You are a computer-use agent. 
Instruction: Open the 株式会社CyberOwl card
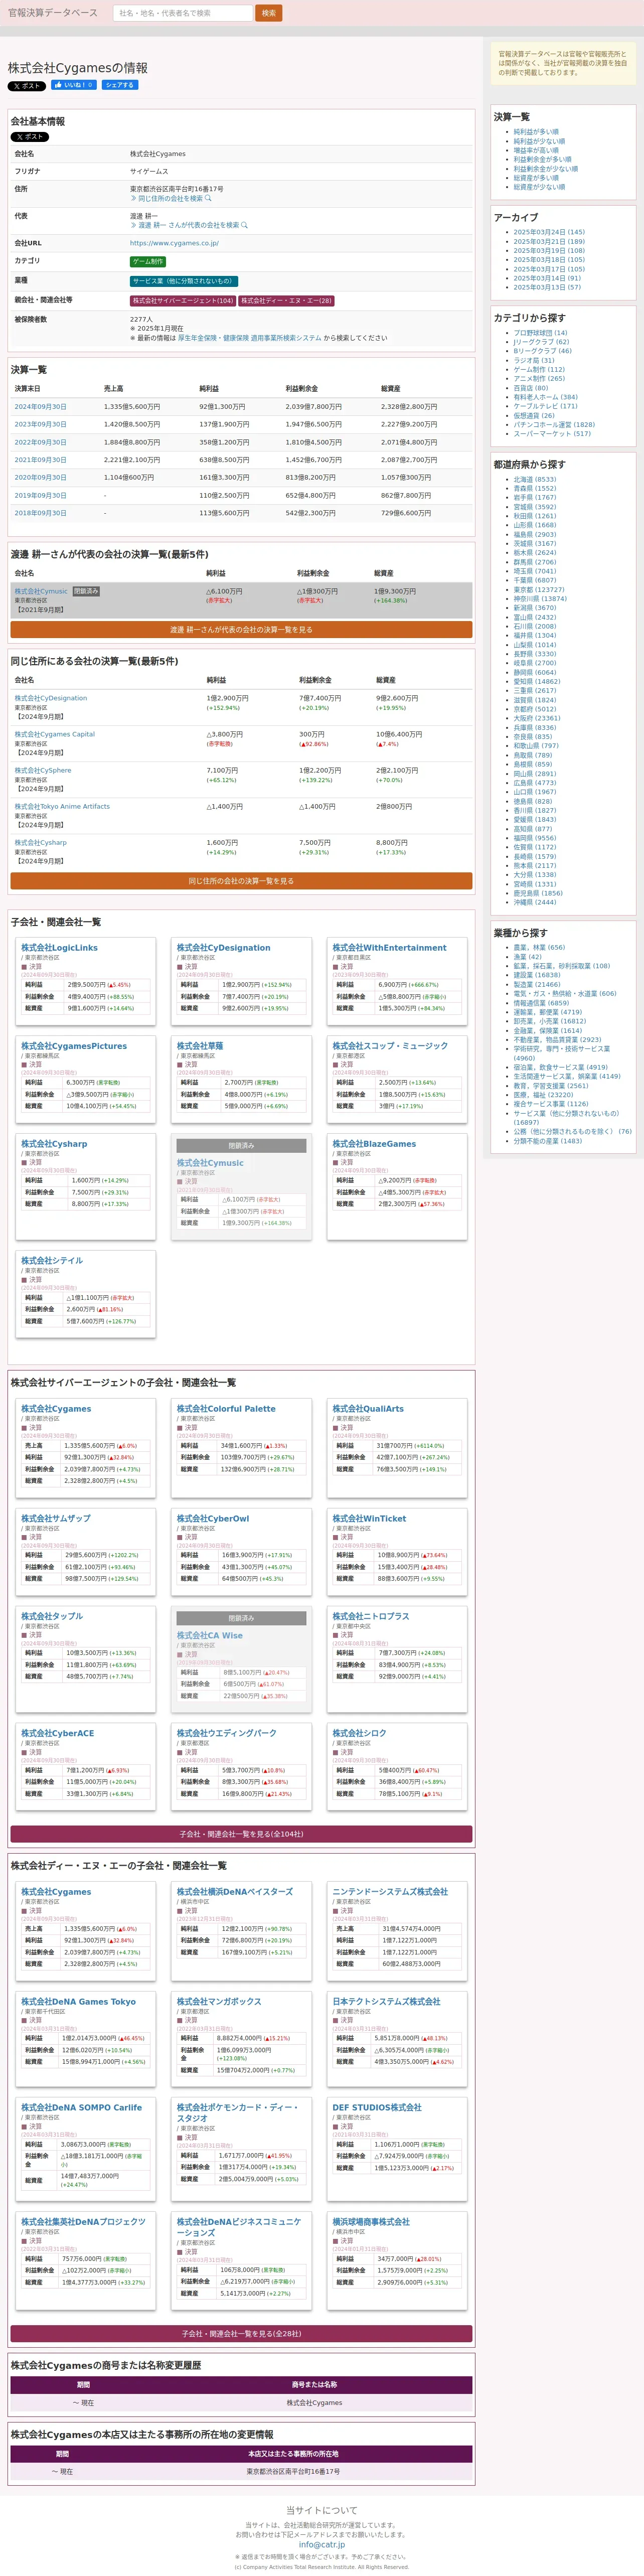(x=213, y=1518)
